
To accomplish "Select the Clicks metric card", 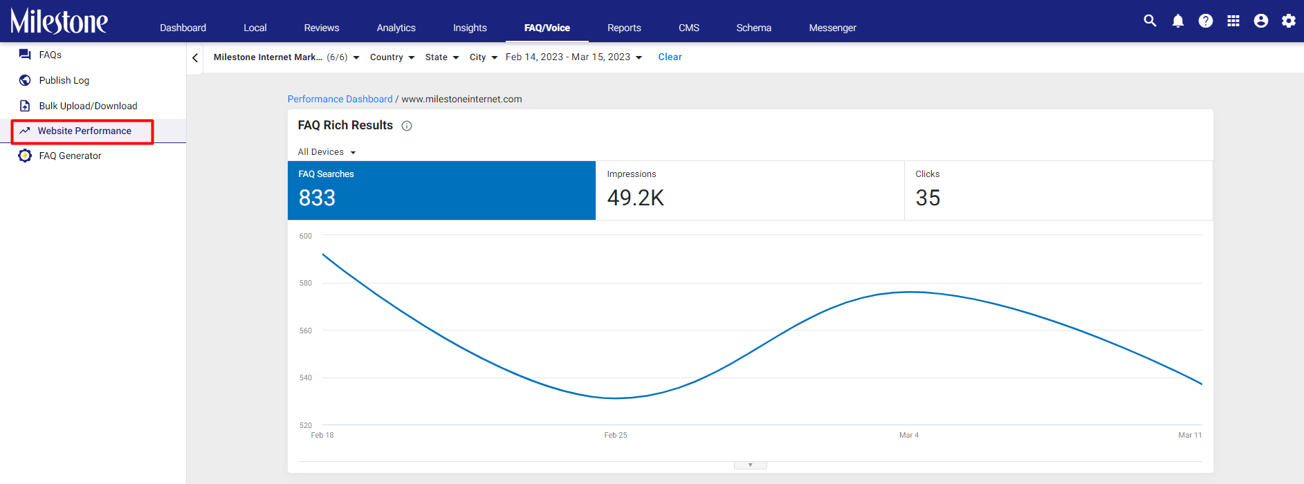I will (x=1058, y=191).
